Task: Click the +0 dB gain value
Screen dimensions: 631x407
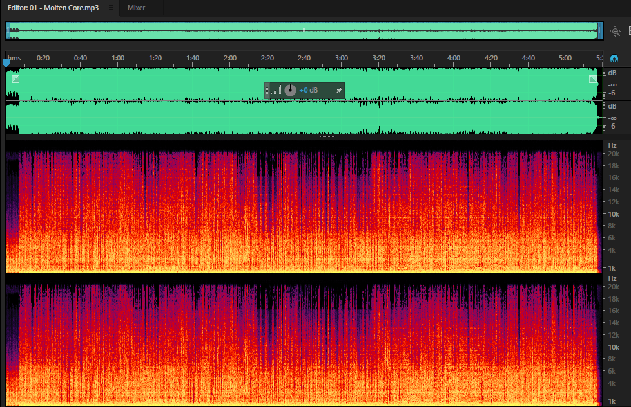Action: click(x=308, y=90)
